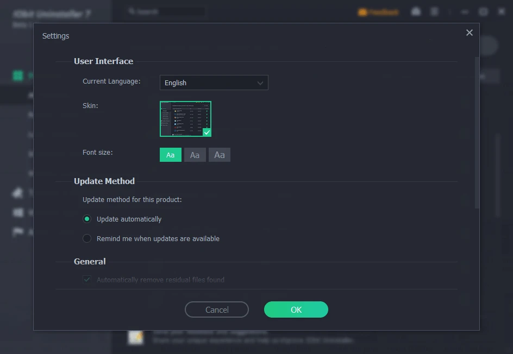The width and height of the screenshot is (513, 354).
Task: Pick the largest Aa font size
Action: [220, 155]
